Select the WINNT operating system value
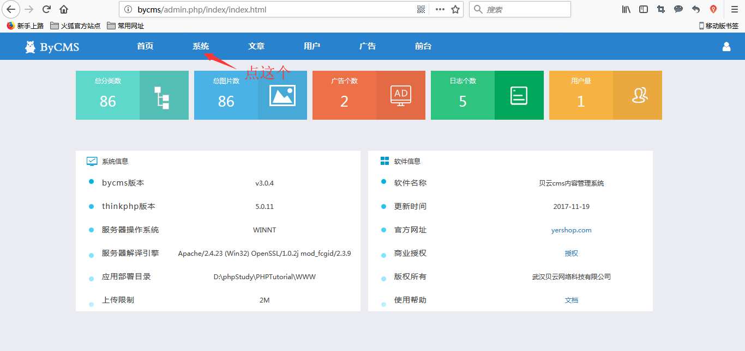The height and width of the screenshot is (351, 745). point(265,230)
